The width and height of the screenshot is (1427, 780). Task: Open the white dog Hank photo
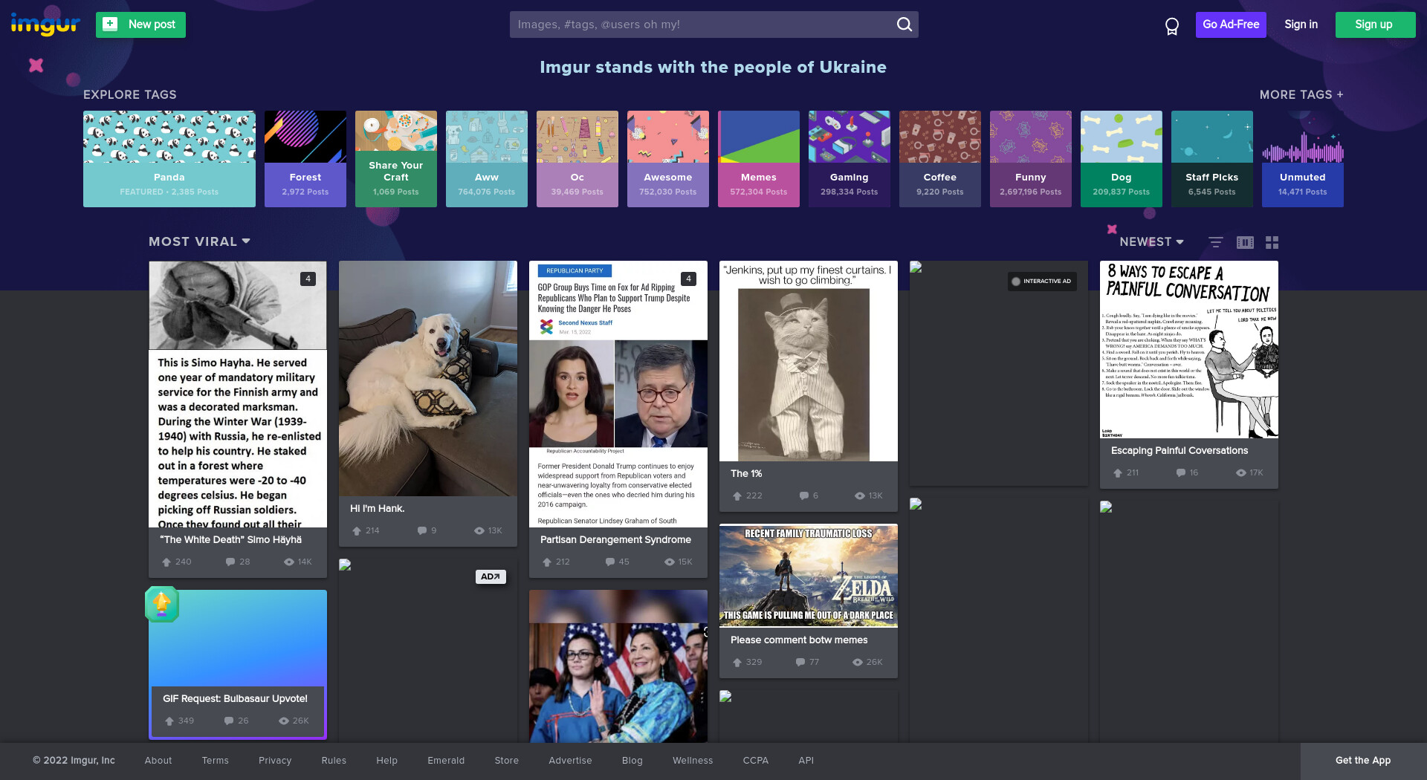[428, 378]
